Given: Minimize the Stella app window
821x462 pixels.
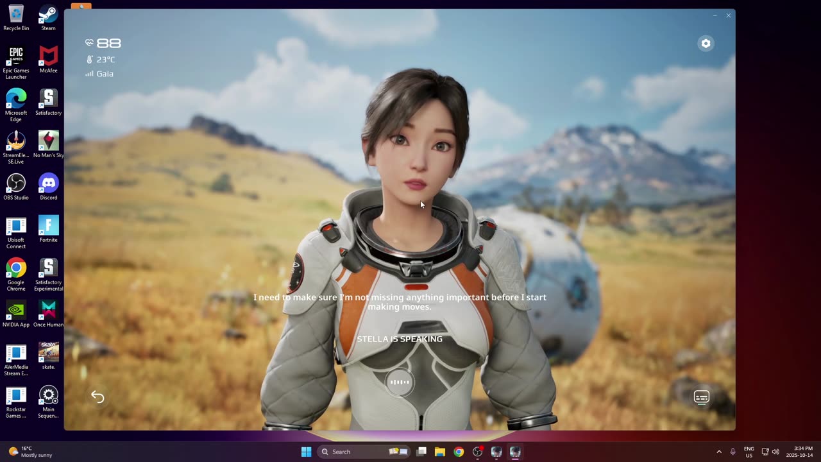Looking at the screenshot, I should [x=715, y=15].
